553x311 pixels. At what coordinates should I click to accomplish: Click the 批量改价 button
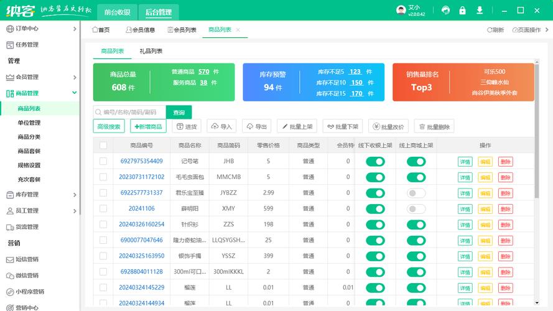388,127
